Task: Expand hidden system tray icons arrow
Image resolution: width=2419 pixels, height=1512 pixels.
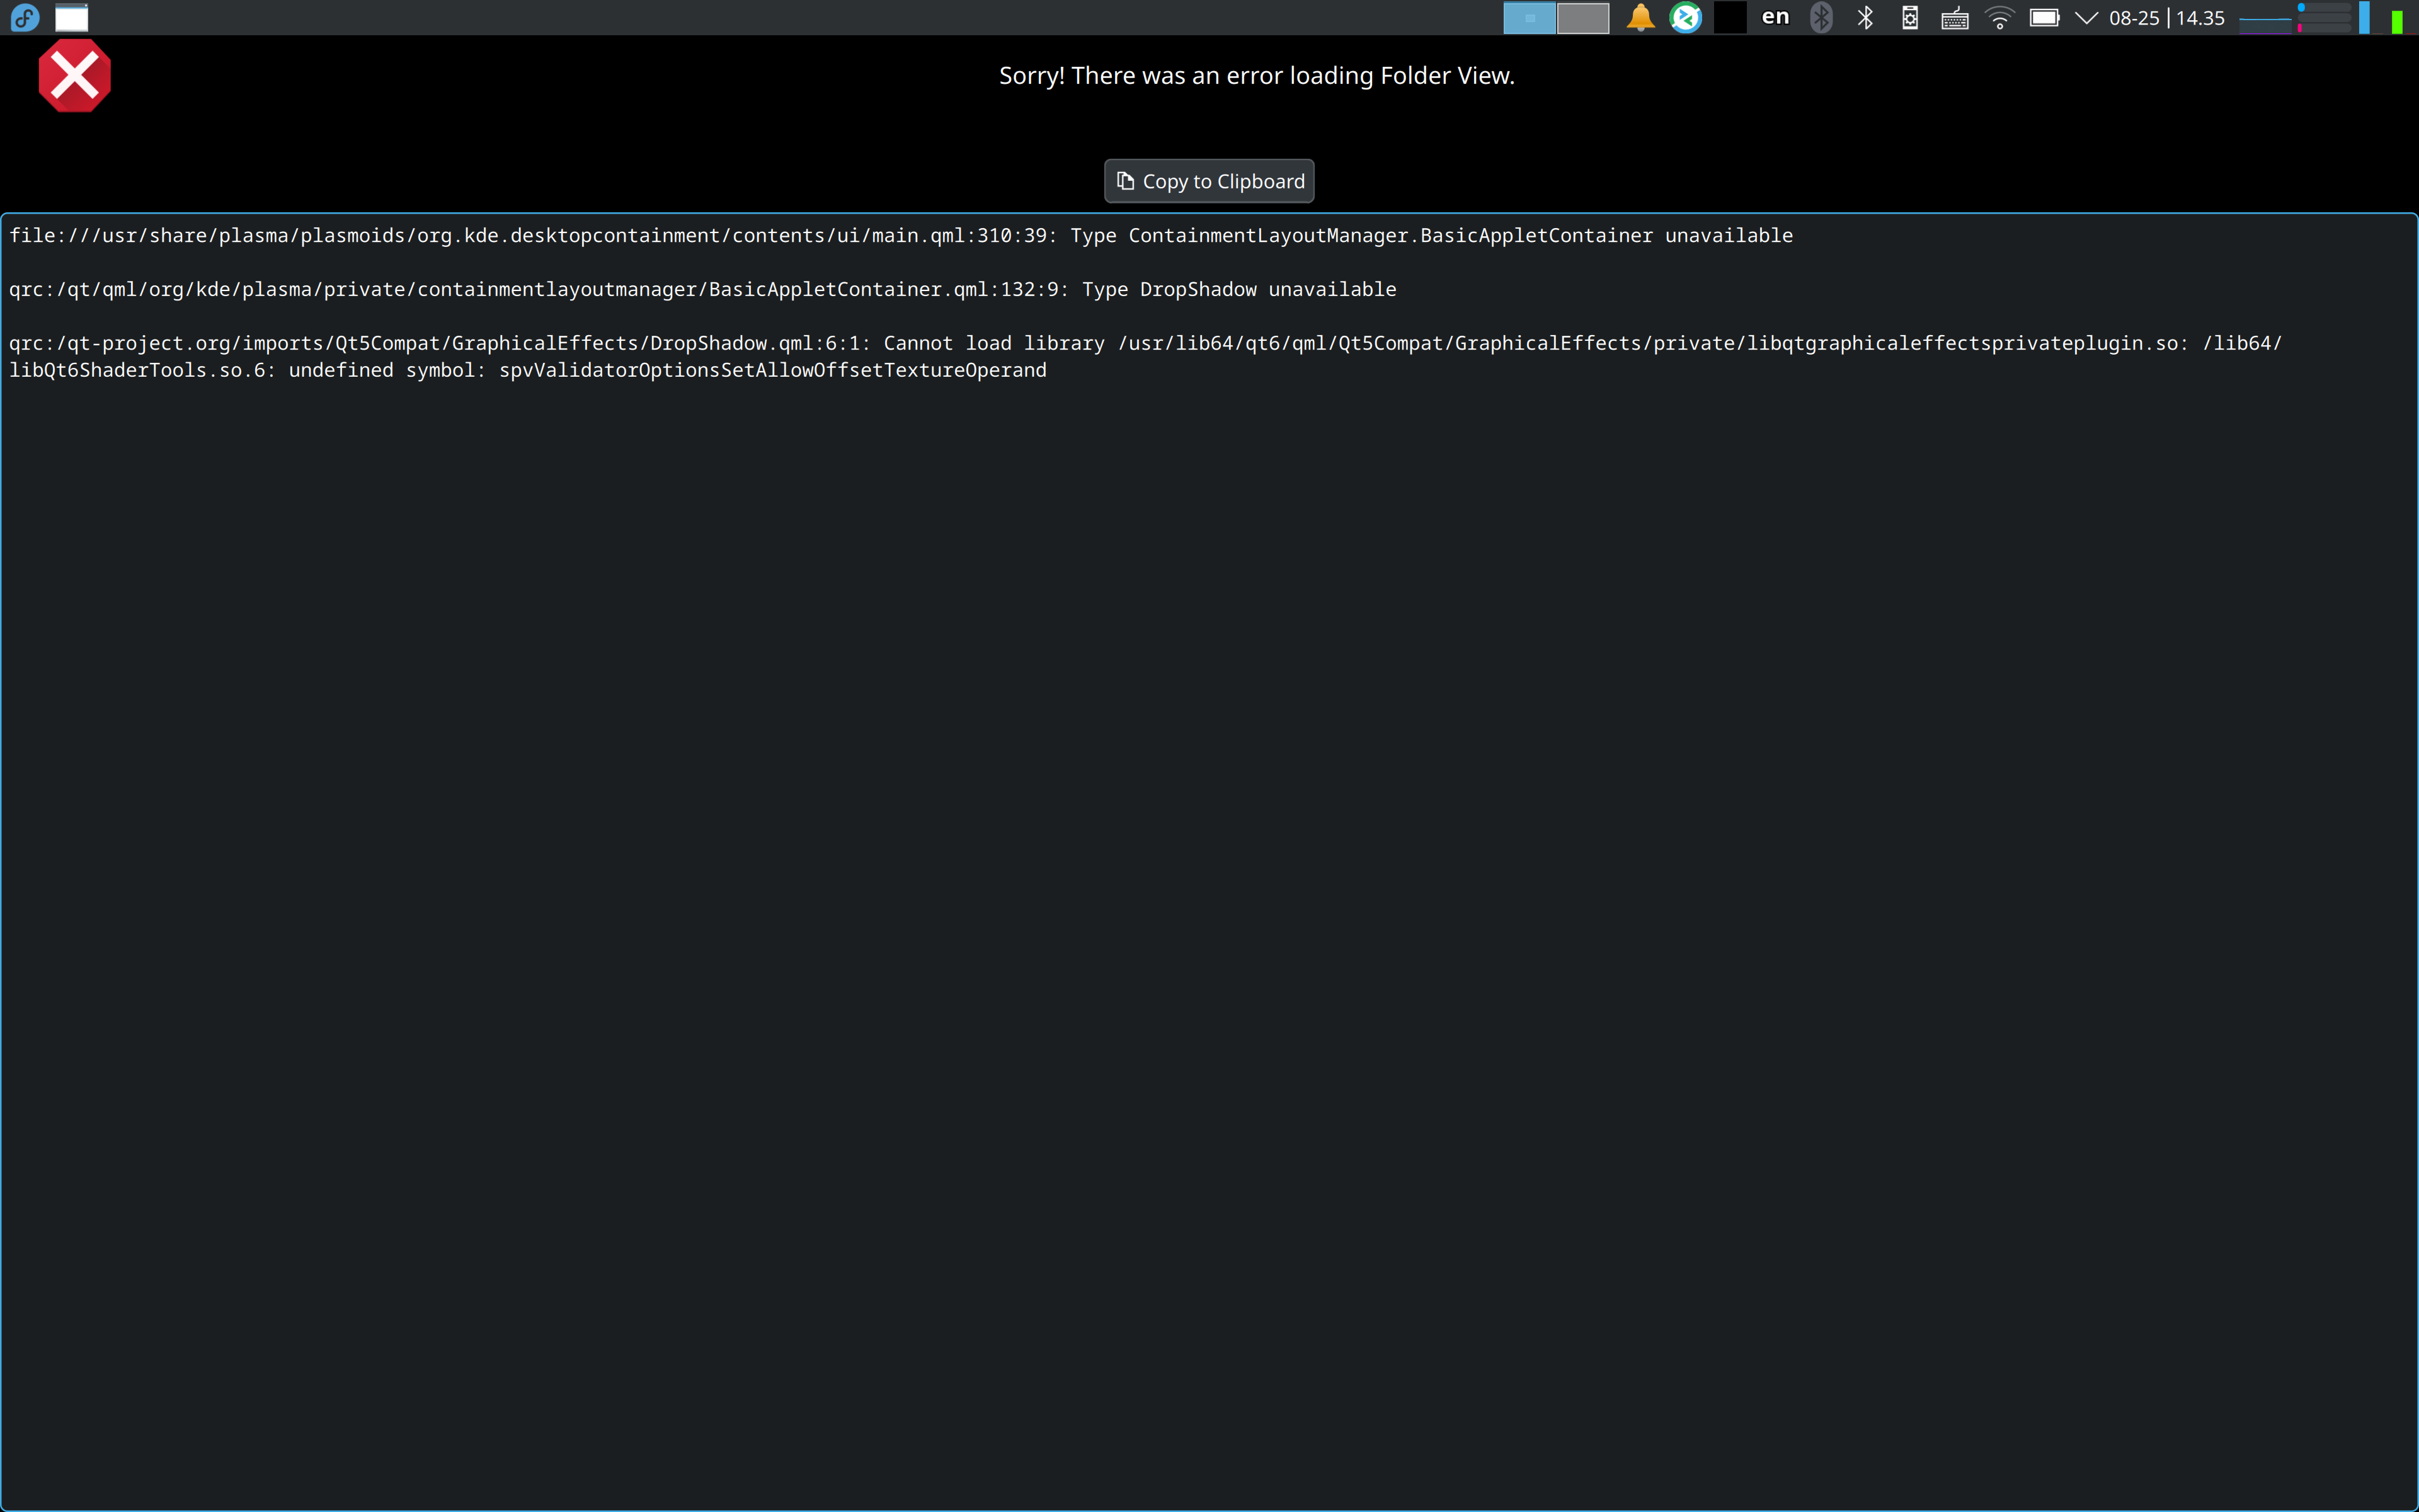Action: pos(2086,17)
